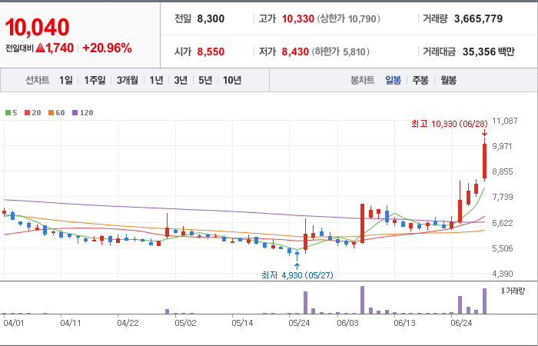The height and width of the screenshot is (346, 538).
Task: Show the 월봉 monthly candle chart
Action: tap(448, 80)
